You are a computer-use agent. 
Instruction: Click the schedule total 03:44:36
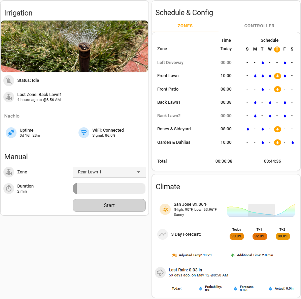click(272, 161)
